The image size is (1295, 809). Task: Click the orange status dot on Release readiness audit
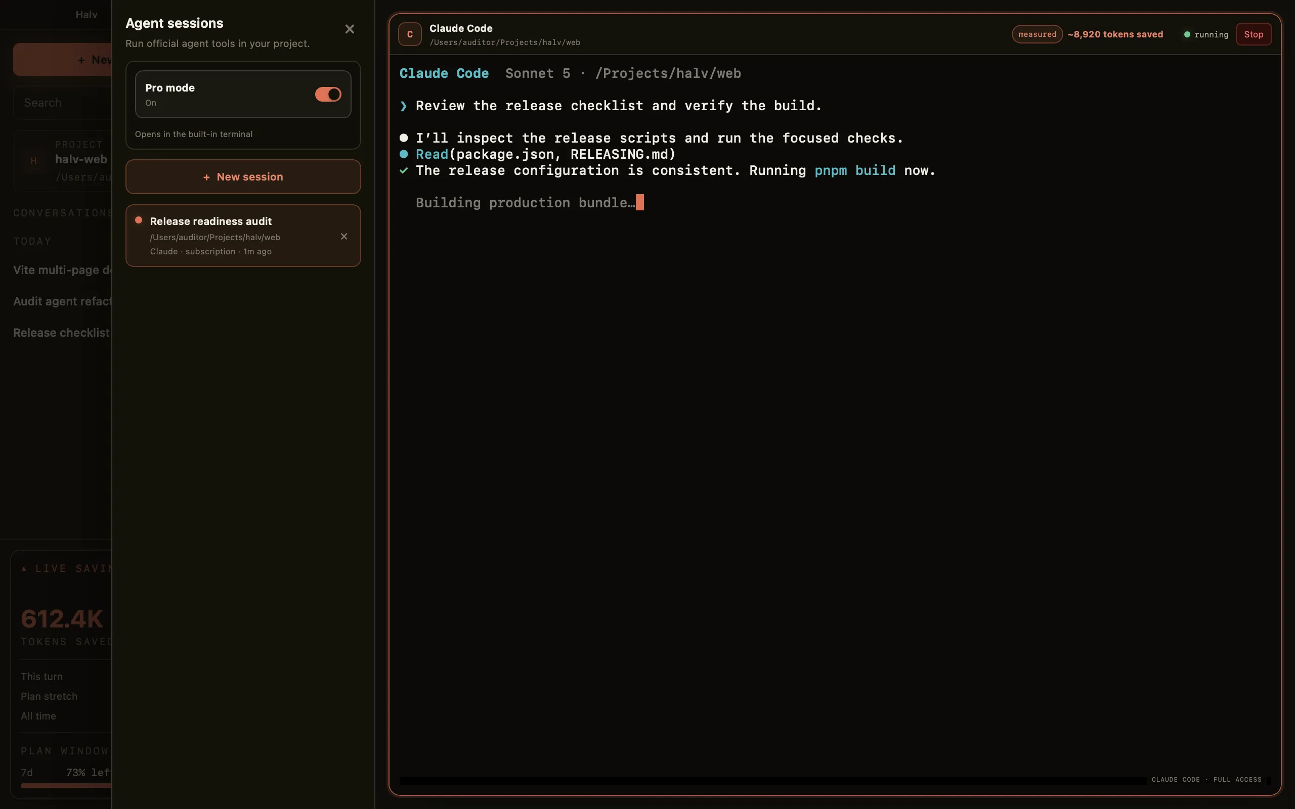(139, 220)
